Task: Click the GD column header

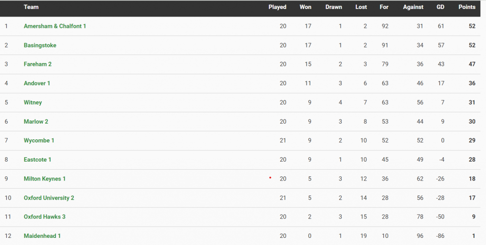Action: point(440,7)
